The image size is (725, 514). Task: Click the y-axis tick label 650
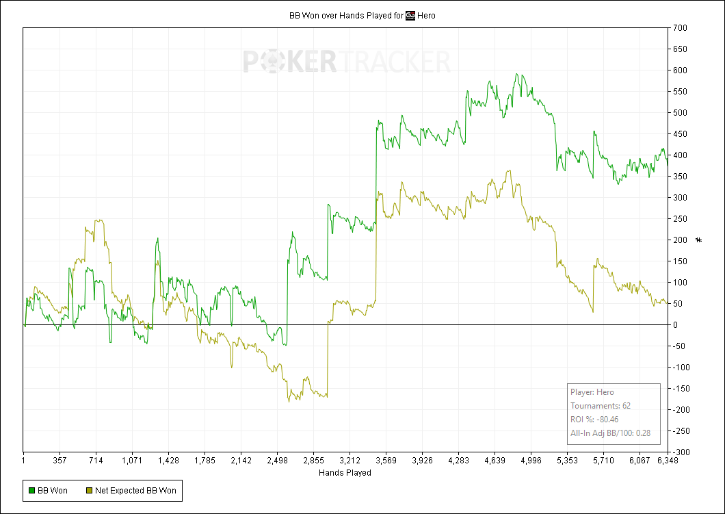point(680,49)
